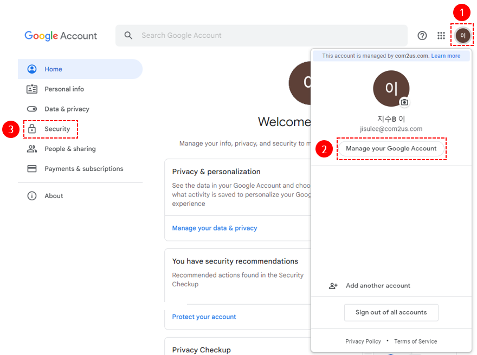Open the Privacy Policy link
This screenshot has width=477, height=355.
pyautogui.click(x=363, y=341)
